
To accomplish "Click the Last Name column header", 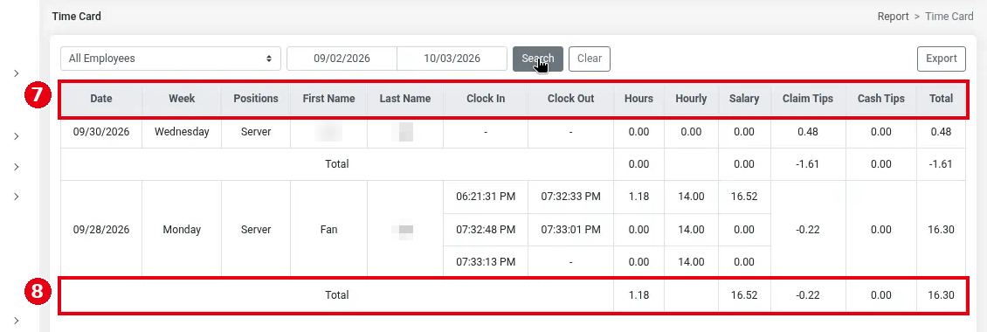I will (x=405, y=98).
